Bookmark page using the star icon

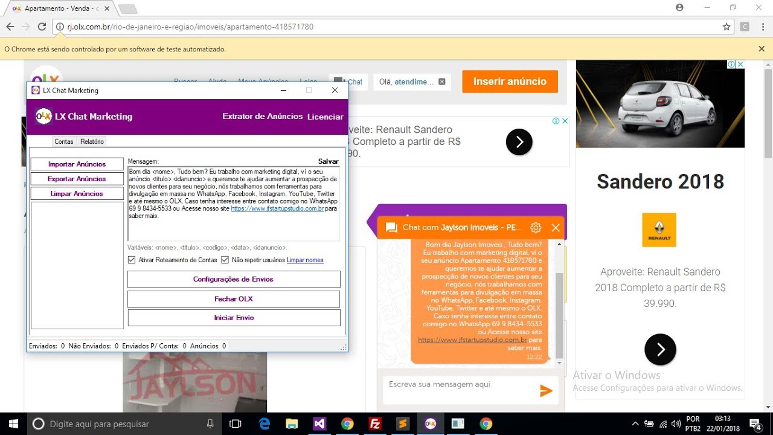726,27
